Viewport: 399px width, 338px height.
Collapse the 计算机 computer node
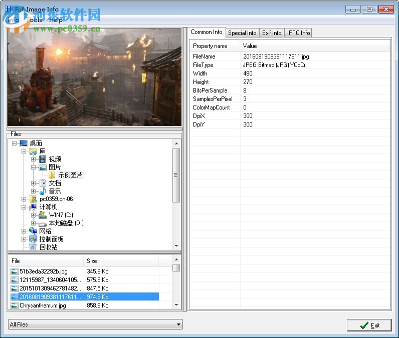tap(24, 207)
